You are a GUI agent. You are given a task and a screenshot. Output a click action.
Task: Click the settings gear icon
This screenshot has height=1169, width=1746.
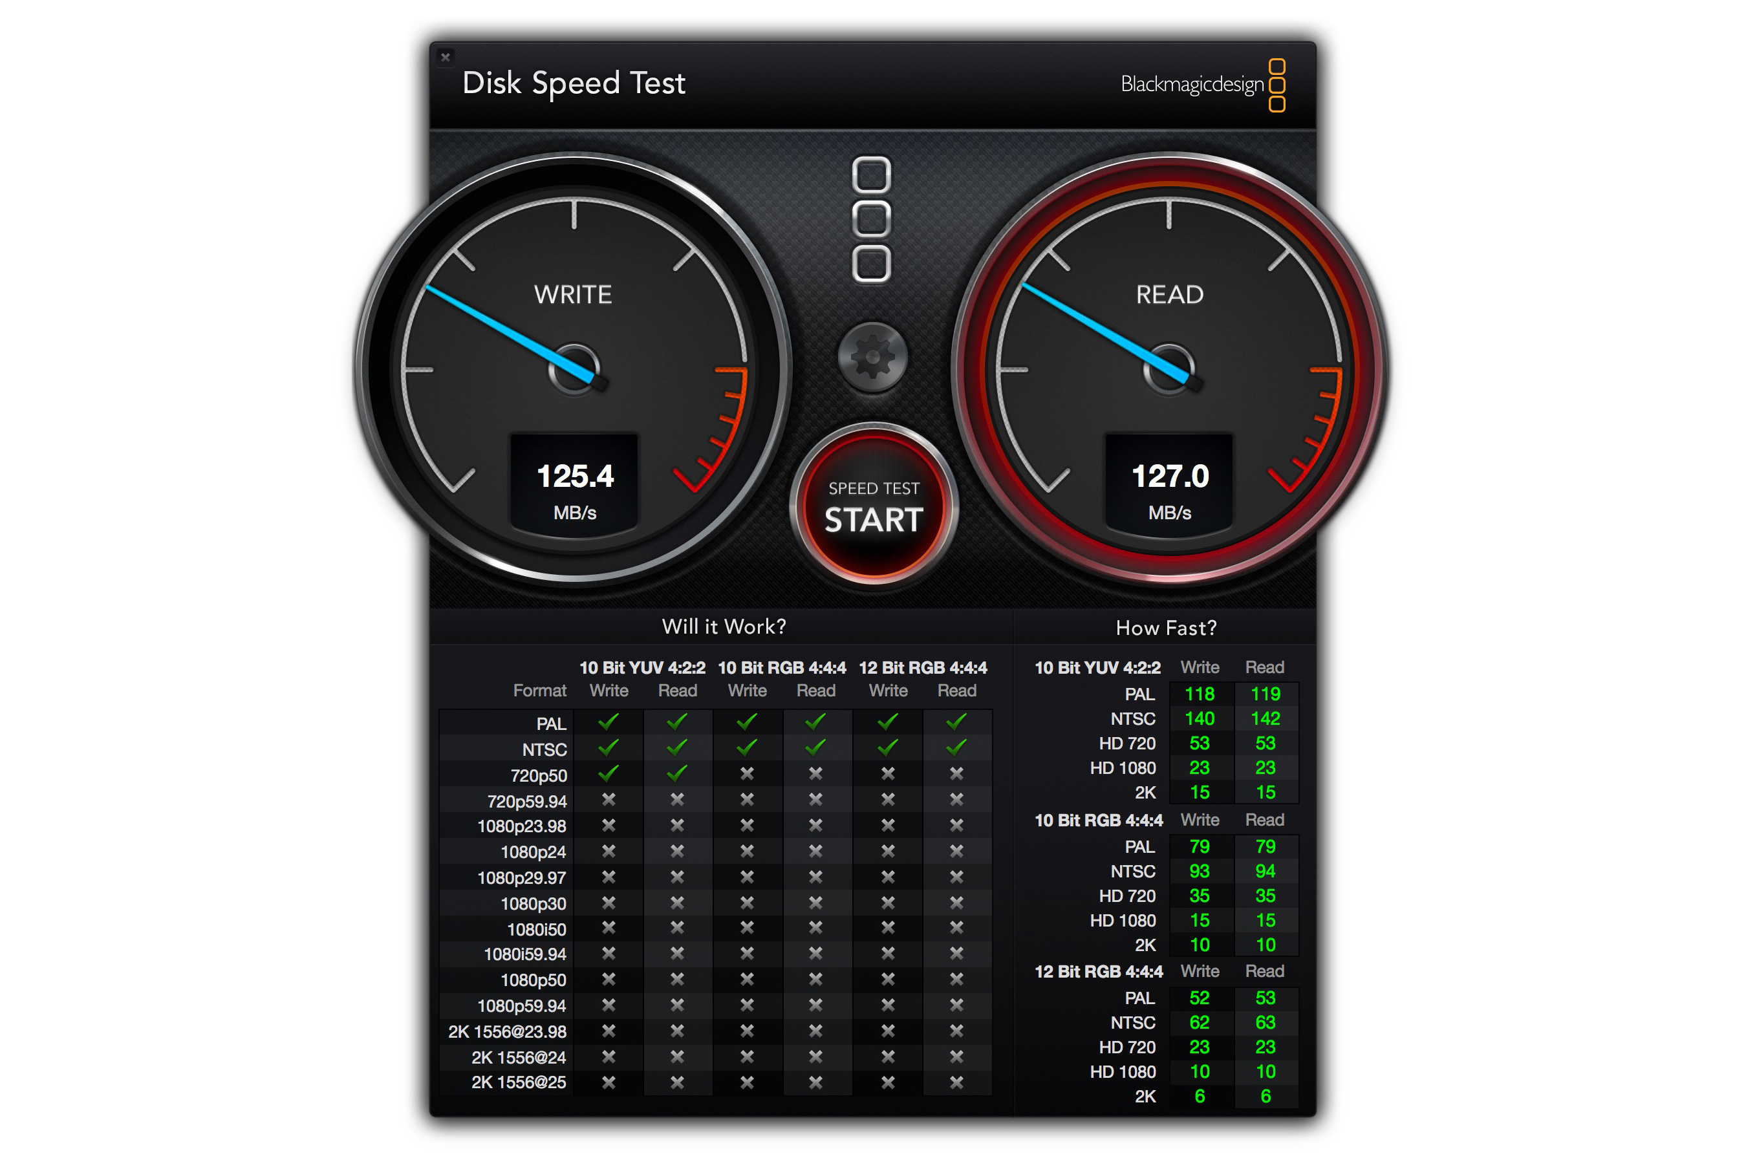coord(872,357)
